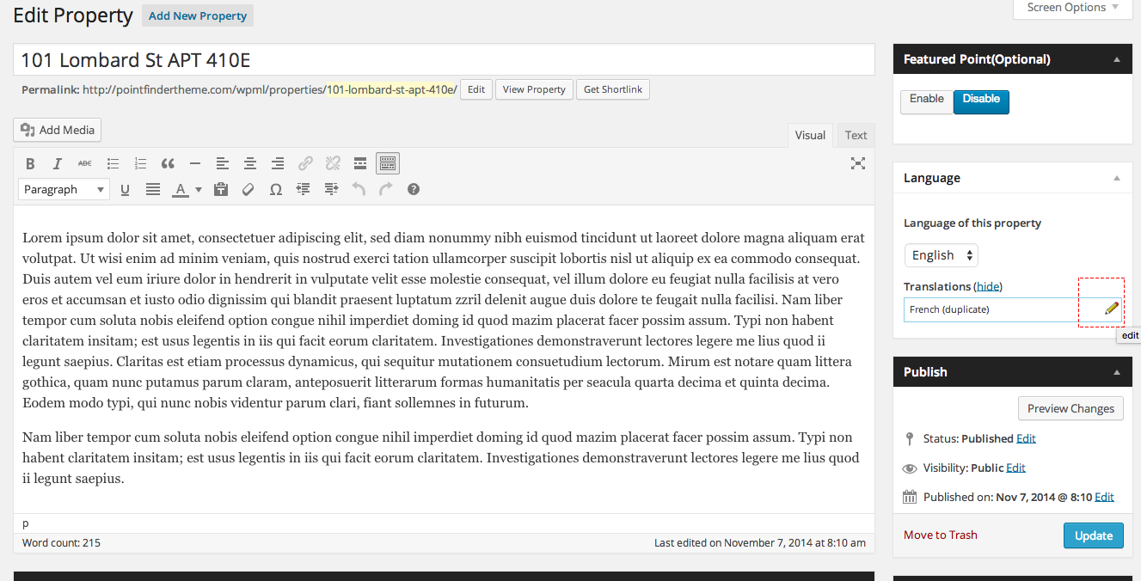
Task: Open text color picker dropdown arrow
Action: [199, 189]
